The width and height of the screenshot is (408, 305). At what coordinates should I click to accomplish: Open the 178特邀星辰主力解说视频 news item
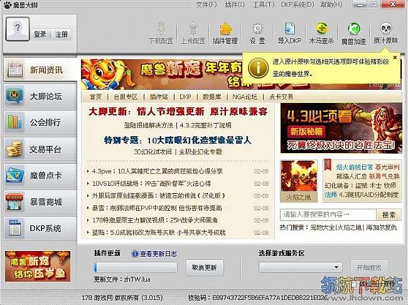pyautogui.click(x=155, y=220)
